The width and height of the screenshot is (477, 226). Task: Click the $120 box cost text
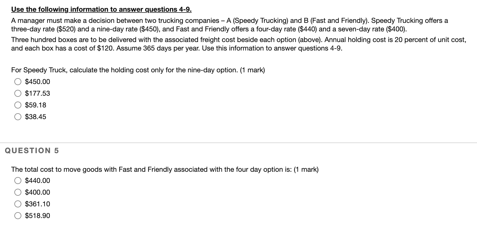(x=103, y=48)
